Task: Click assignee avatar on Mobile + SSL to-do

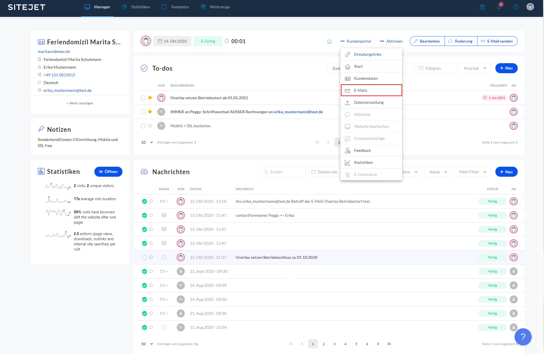Action: [514, 126]
